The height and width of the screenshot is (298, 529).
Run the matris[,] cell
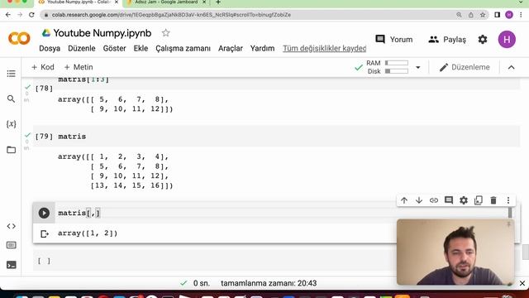pyautogui.click(x=44, y=214)
